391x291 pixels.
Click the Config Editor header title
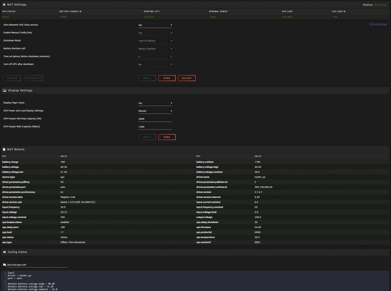(x=18, y=252)
